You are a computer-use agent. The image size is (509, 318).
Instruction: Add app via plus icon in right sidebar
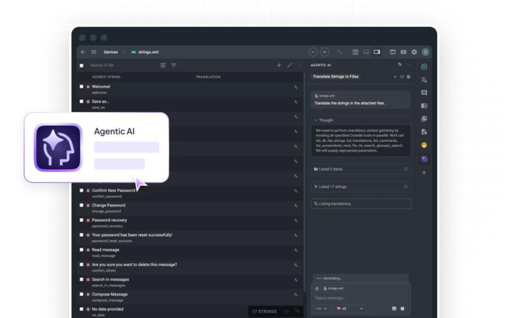click(x=424, y=172)
